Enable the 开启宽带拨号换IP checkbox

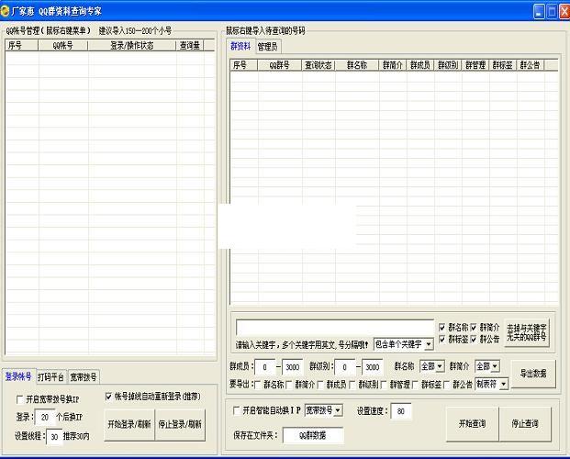(20, 399)
